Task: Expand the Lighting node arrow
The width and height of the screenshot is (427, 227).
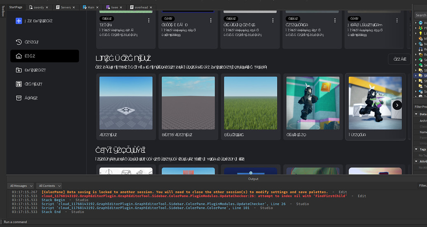Action: pos(416,33)
